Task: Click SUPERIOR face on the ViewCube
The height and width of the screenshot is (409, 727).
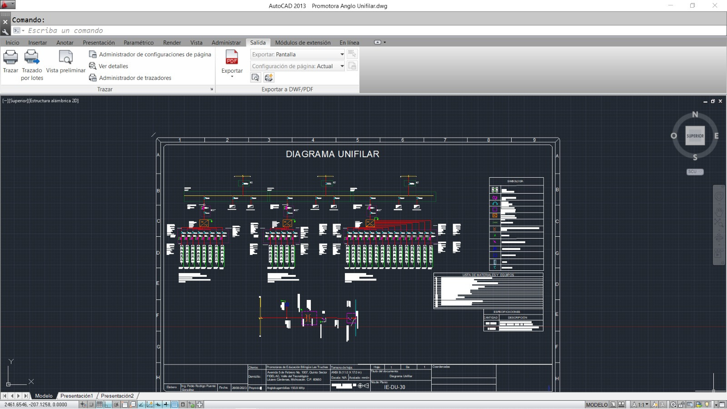Action: click(x=695, y=136)
